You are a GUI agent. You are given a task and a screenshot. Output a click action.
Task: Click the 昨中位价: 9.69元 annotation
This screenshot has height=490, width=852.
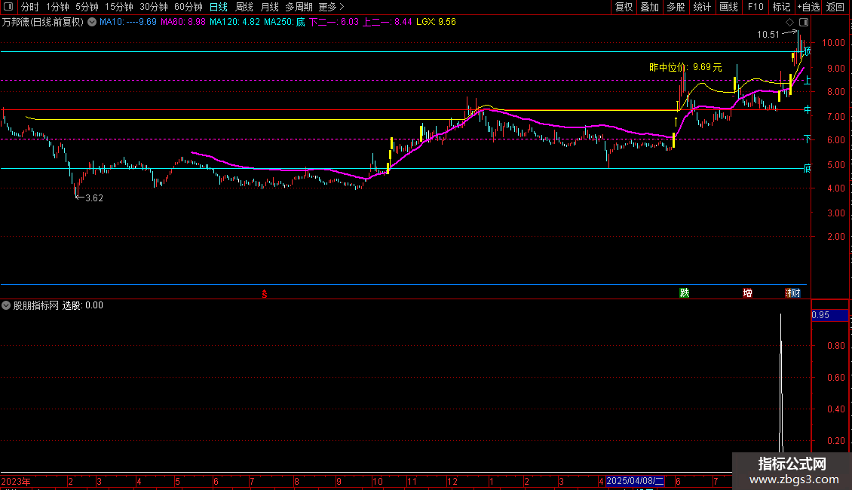point(685,67)
